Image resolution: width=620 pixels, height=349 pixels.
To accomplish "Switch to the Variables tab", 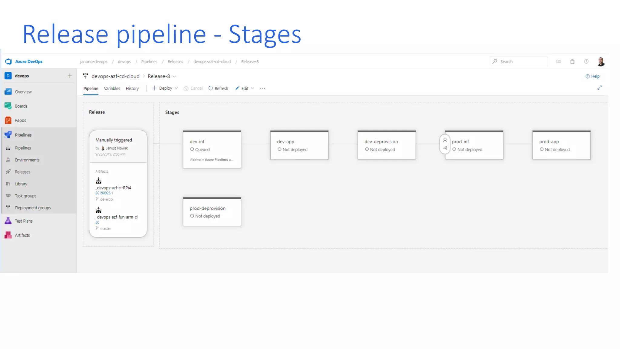I will click(112, 88).
